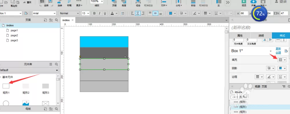Click the font color A swatch
Image resolution: width=290 pixels, height=114 pixels.
[x=112, y=13]
